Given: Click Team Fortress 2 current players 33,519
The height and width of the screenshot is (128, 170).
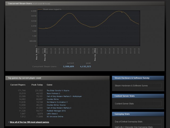Looking at the screenshot, I should click(22, 93).
